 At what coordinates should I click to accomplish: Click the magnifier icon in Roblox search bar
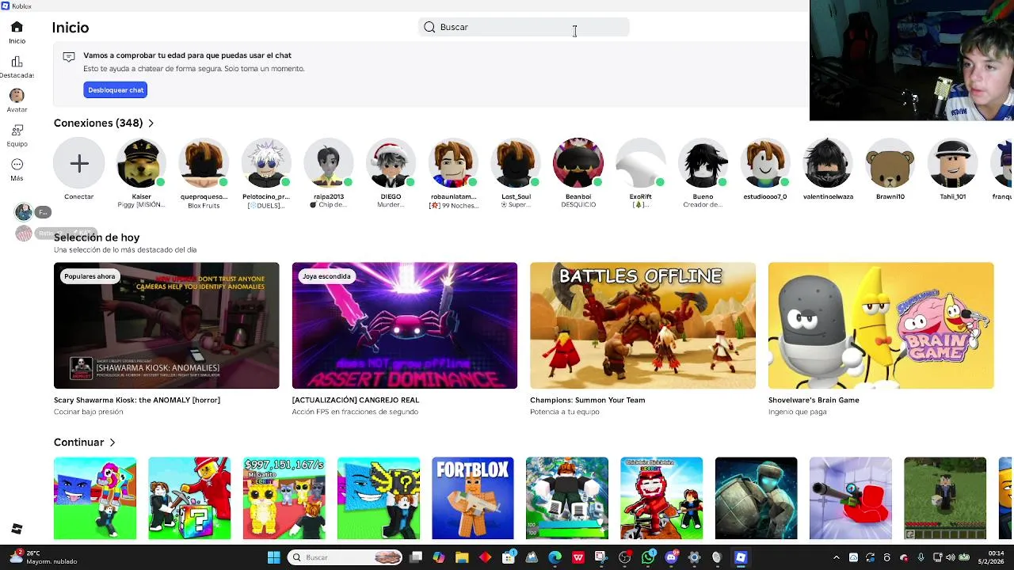tap(429, 27)
